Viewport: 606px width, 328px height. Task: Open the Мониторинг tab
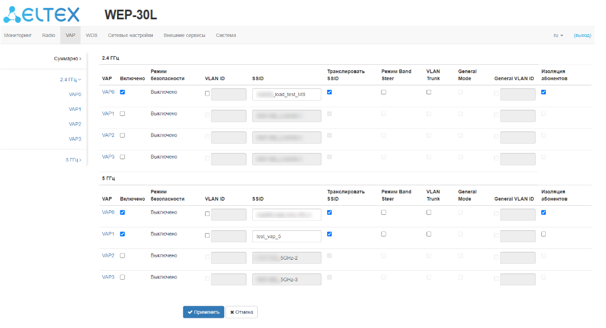pos(18,35)
